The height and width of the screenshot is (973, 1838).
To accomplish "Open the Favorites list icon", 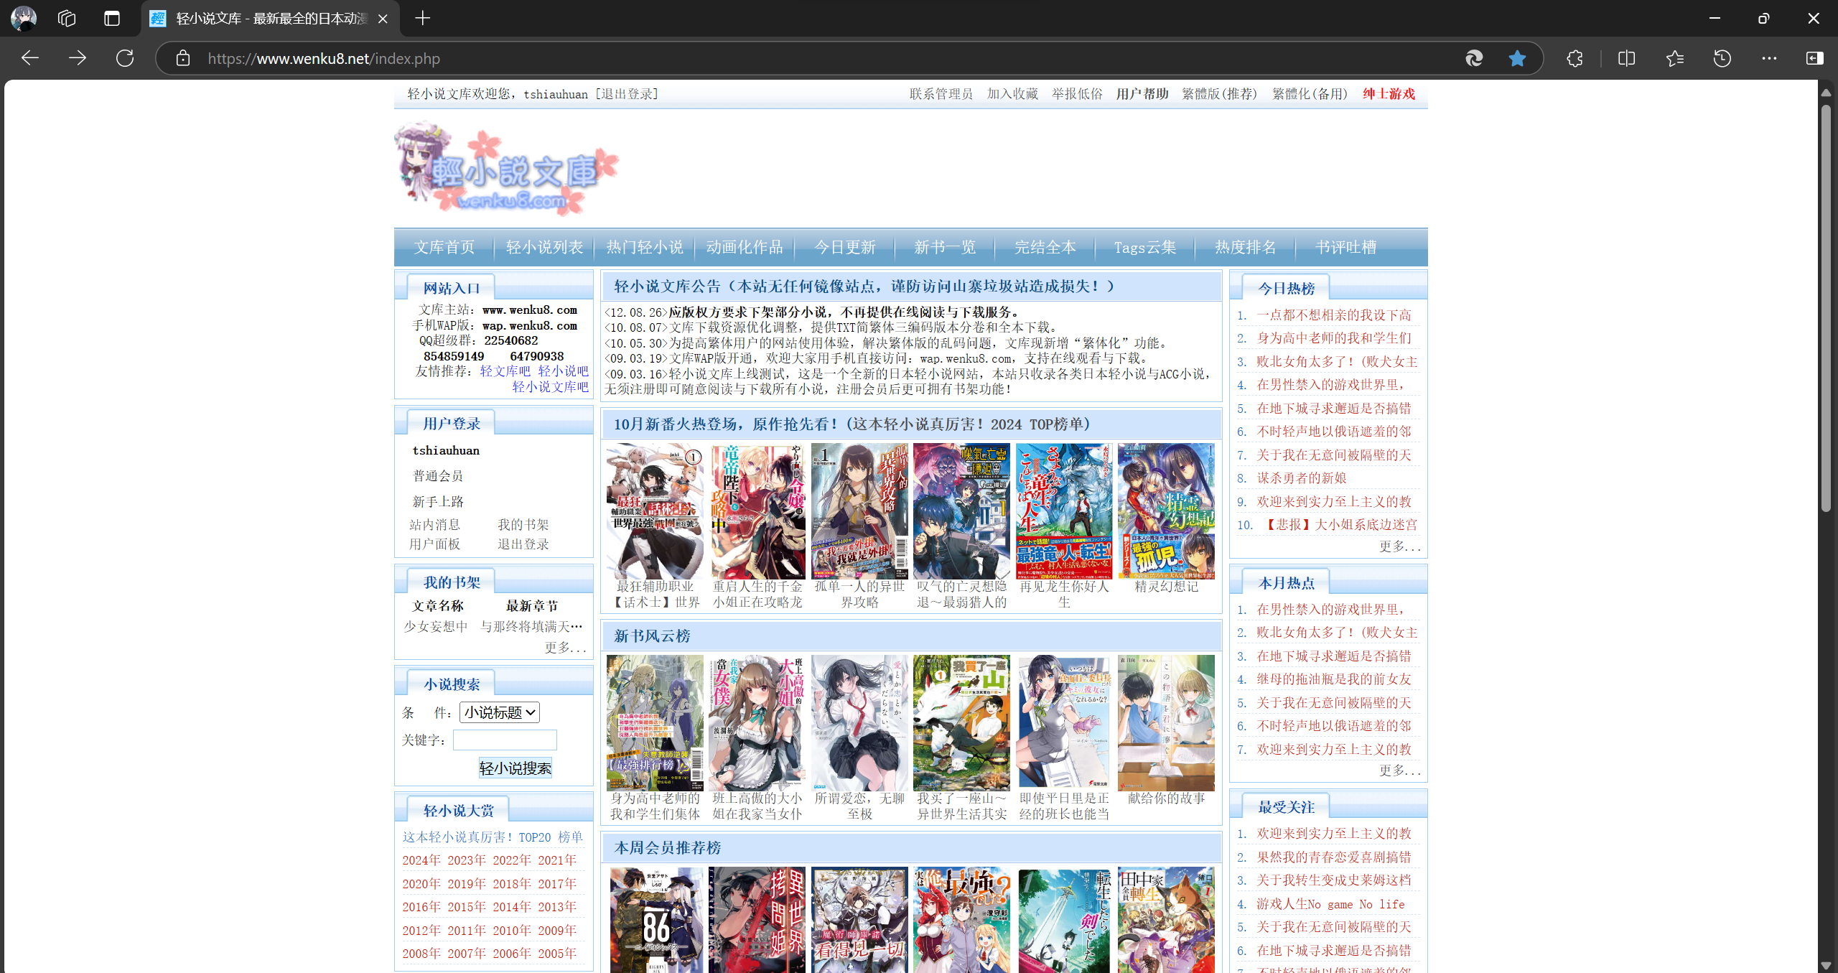I will click(1675, 58).
